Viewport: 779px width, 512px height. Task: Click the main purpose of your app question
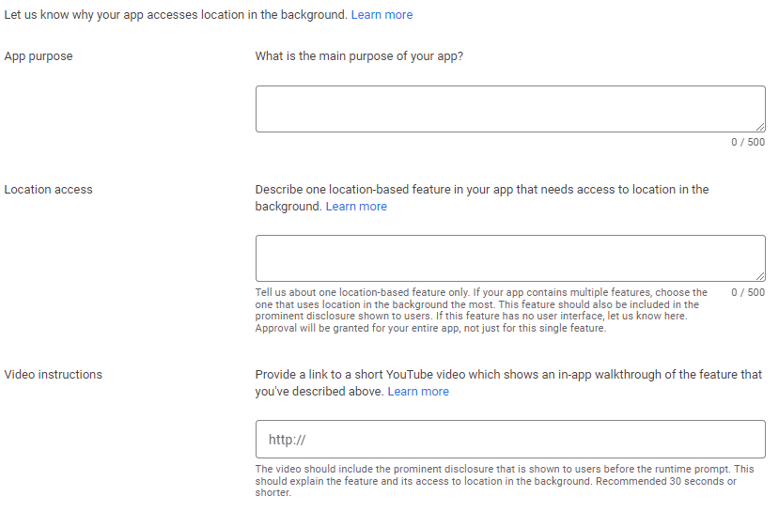pyautogui.click(x=359, y=56)
